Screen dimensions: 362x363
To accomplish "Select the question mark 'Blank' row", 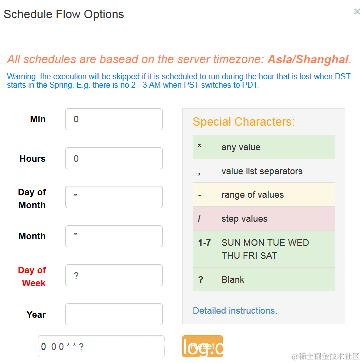I will tap(263, 280).
